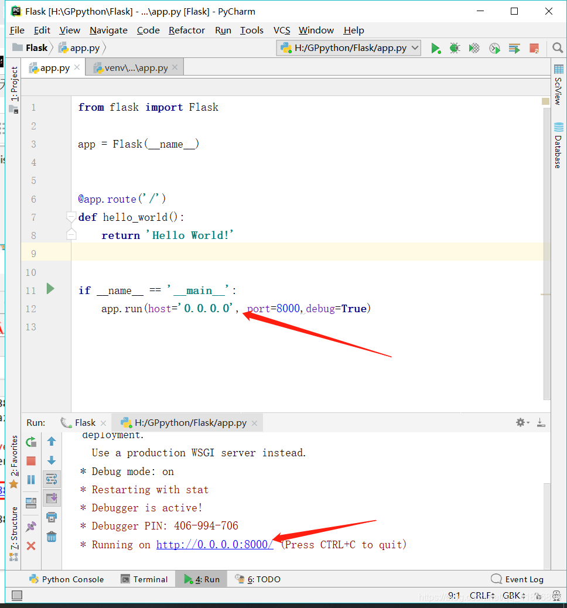Rerun the process in Run panel
This screenshot has width=567, height=608.
pos(31,442)
